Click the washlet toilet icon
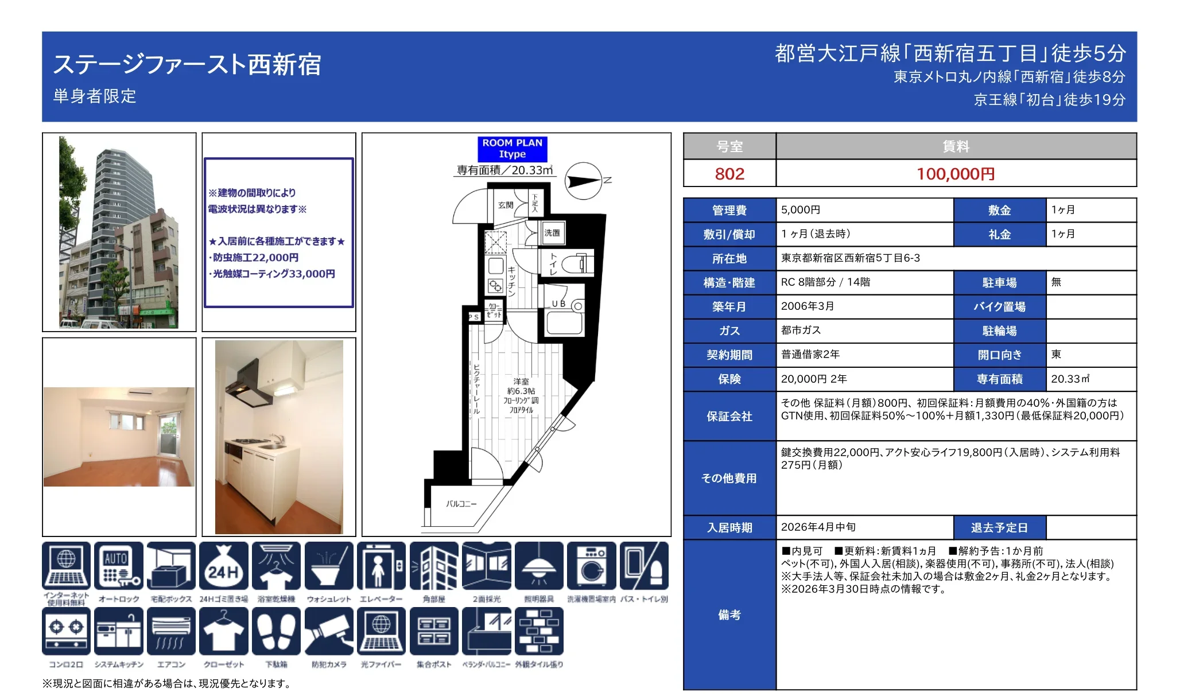Screen dimensions: 1180x700 [x=329, y=566]
